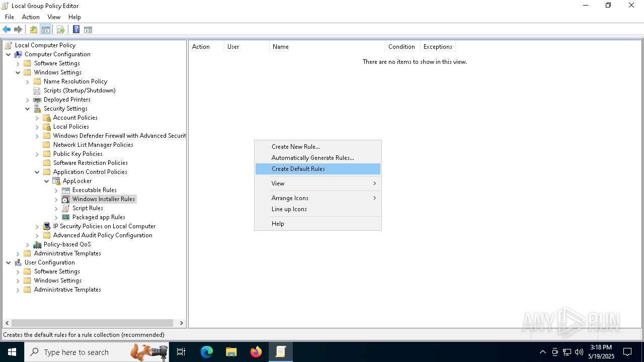This screenshot has height=362, width=644.
Task: Collapse the AppLocker node
Action: (47, 181)
